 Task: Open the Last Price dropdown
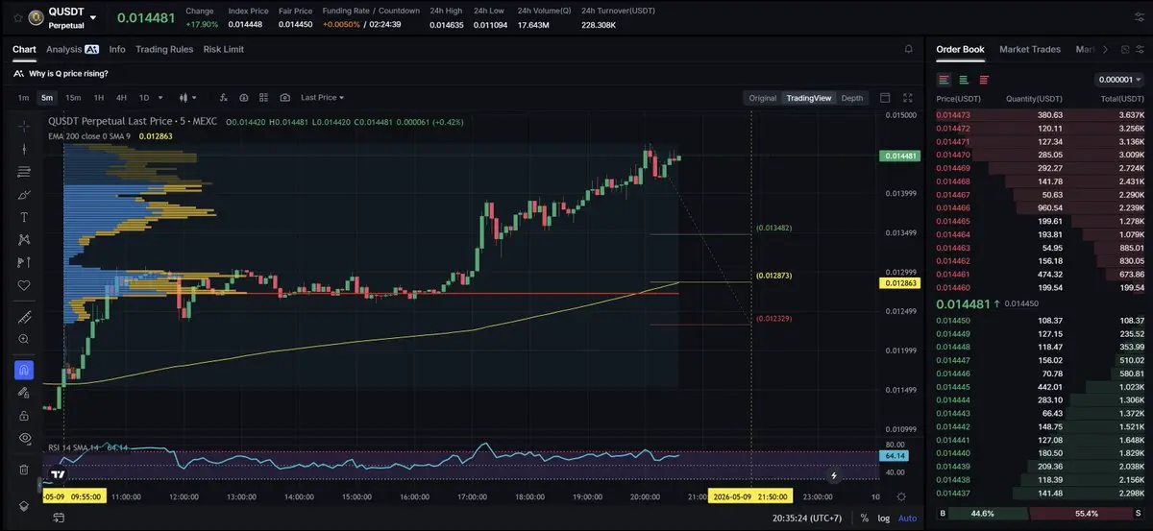(x=322, y=98)
